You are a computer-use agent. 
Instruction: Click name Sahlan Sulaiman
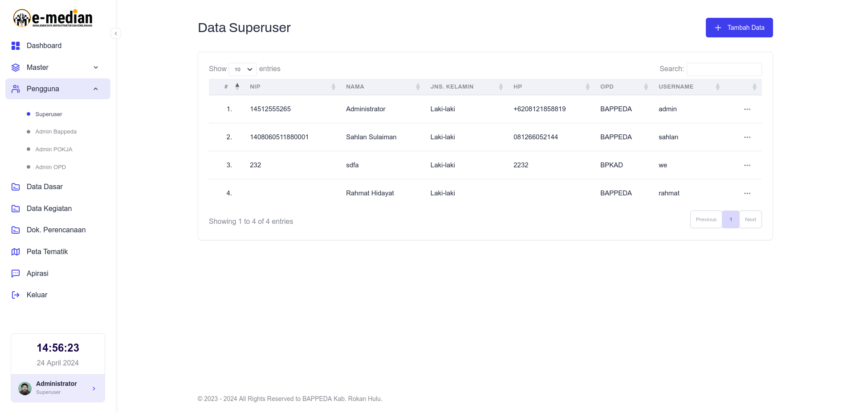pyautogui.click(x=371, y=137)
